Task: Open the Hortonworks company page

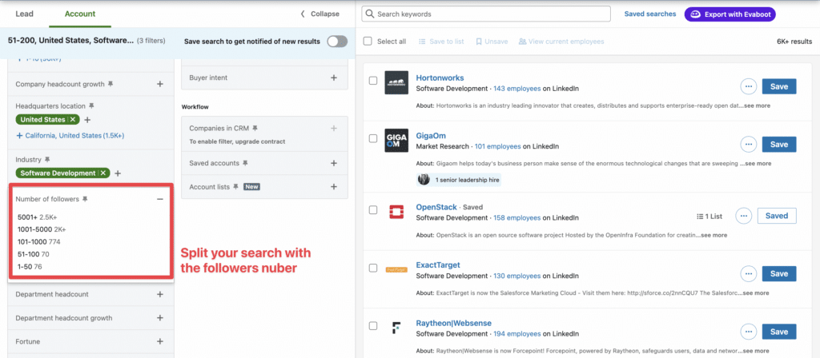Action: tap(440, 78)
